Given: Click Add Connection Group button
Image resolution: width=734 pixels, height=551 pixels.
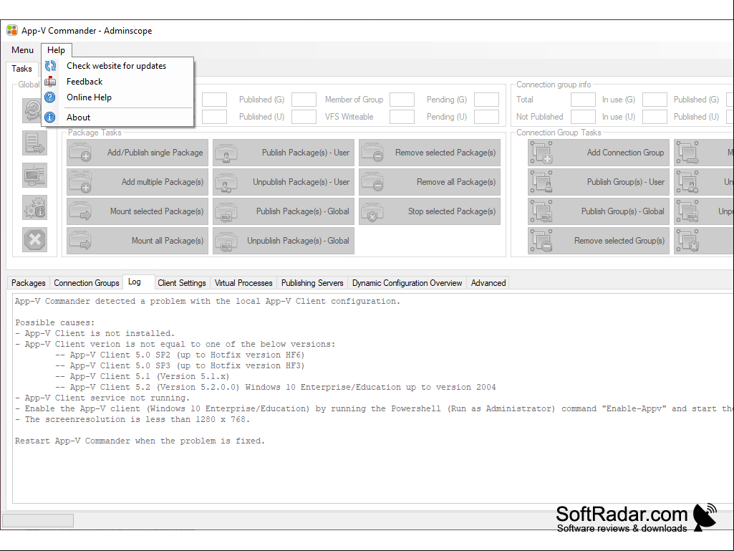Looking at the screenshot, I should (598, 153).
